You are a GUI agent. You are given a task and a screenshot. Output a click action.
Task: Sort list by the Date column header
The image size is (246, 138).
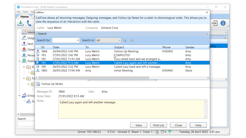[x=69, y=47]
